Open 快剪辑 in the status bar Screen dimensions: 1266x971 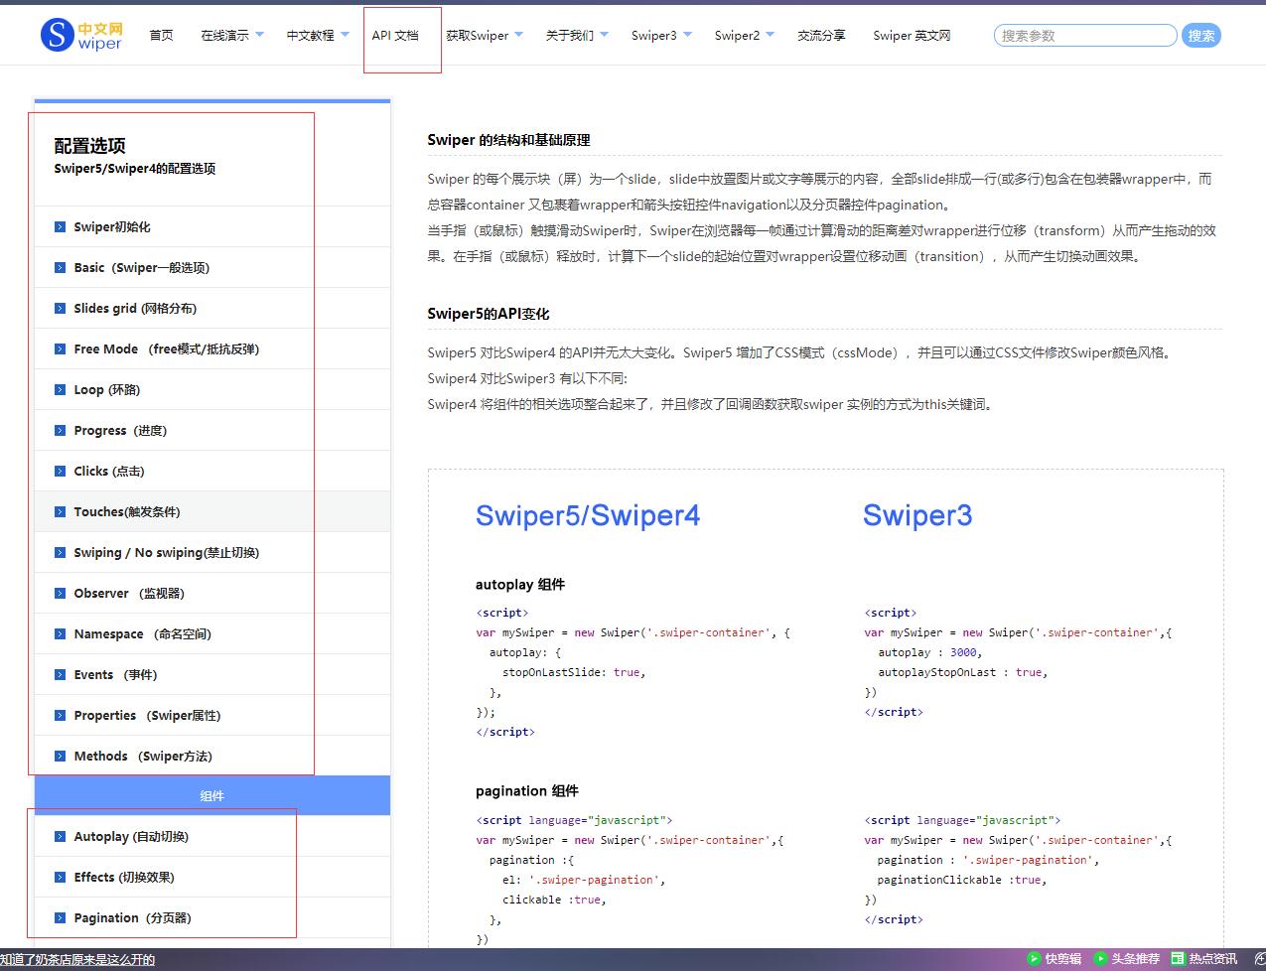(x=1055, y=959)
